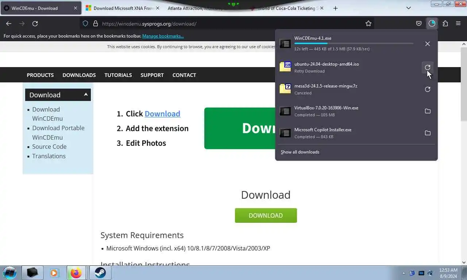Click the large green ad Download banner
This screenshot has height=280, width=467.
(x=240, y=128)
